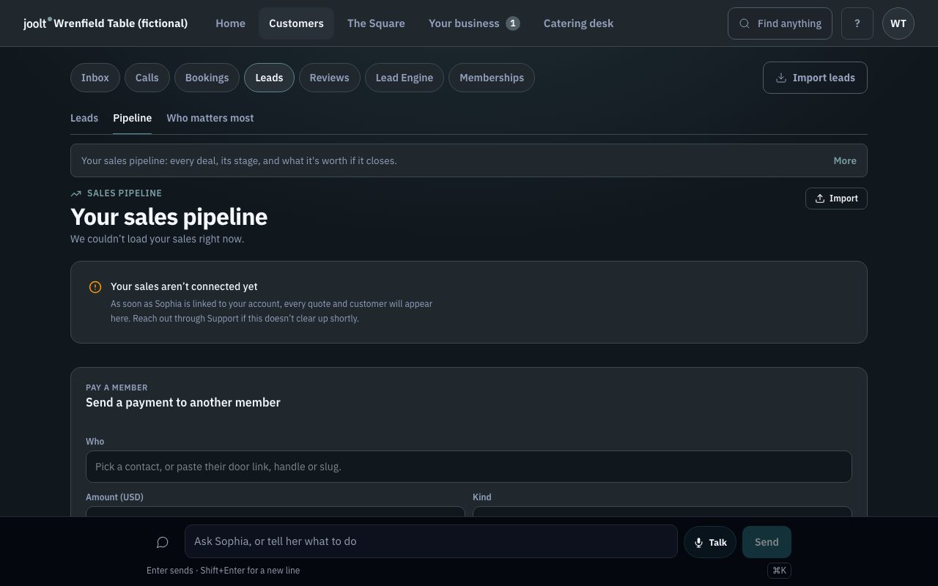Image resolution: width=938 pixels, height=586 pixels.
Task: Click the joolt logo
Action: point(37,23)
